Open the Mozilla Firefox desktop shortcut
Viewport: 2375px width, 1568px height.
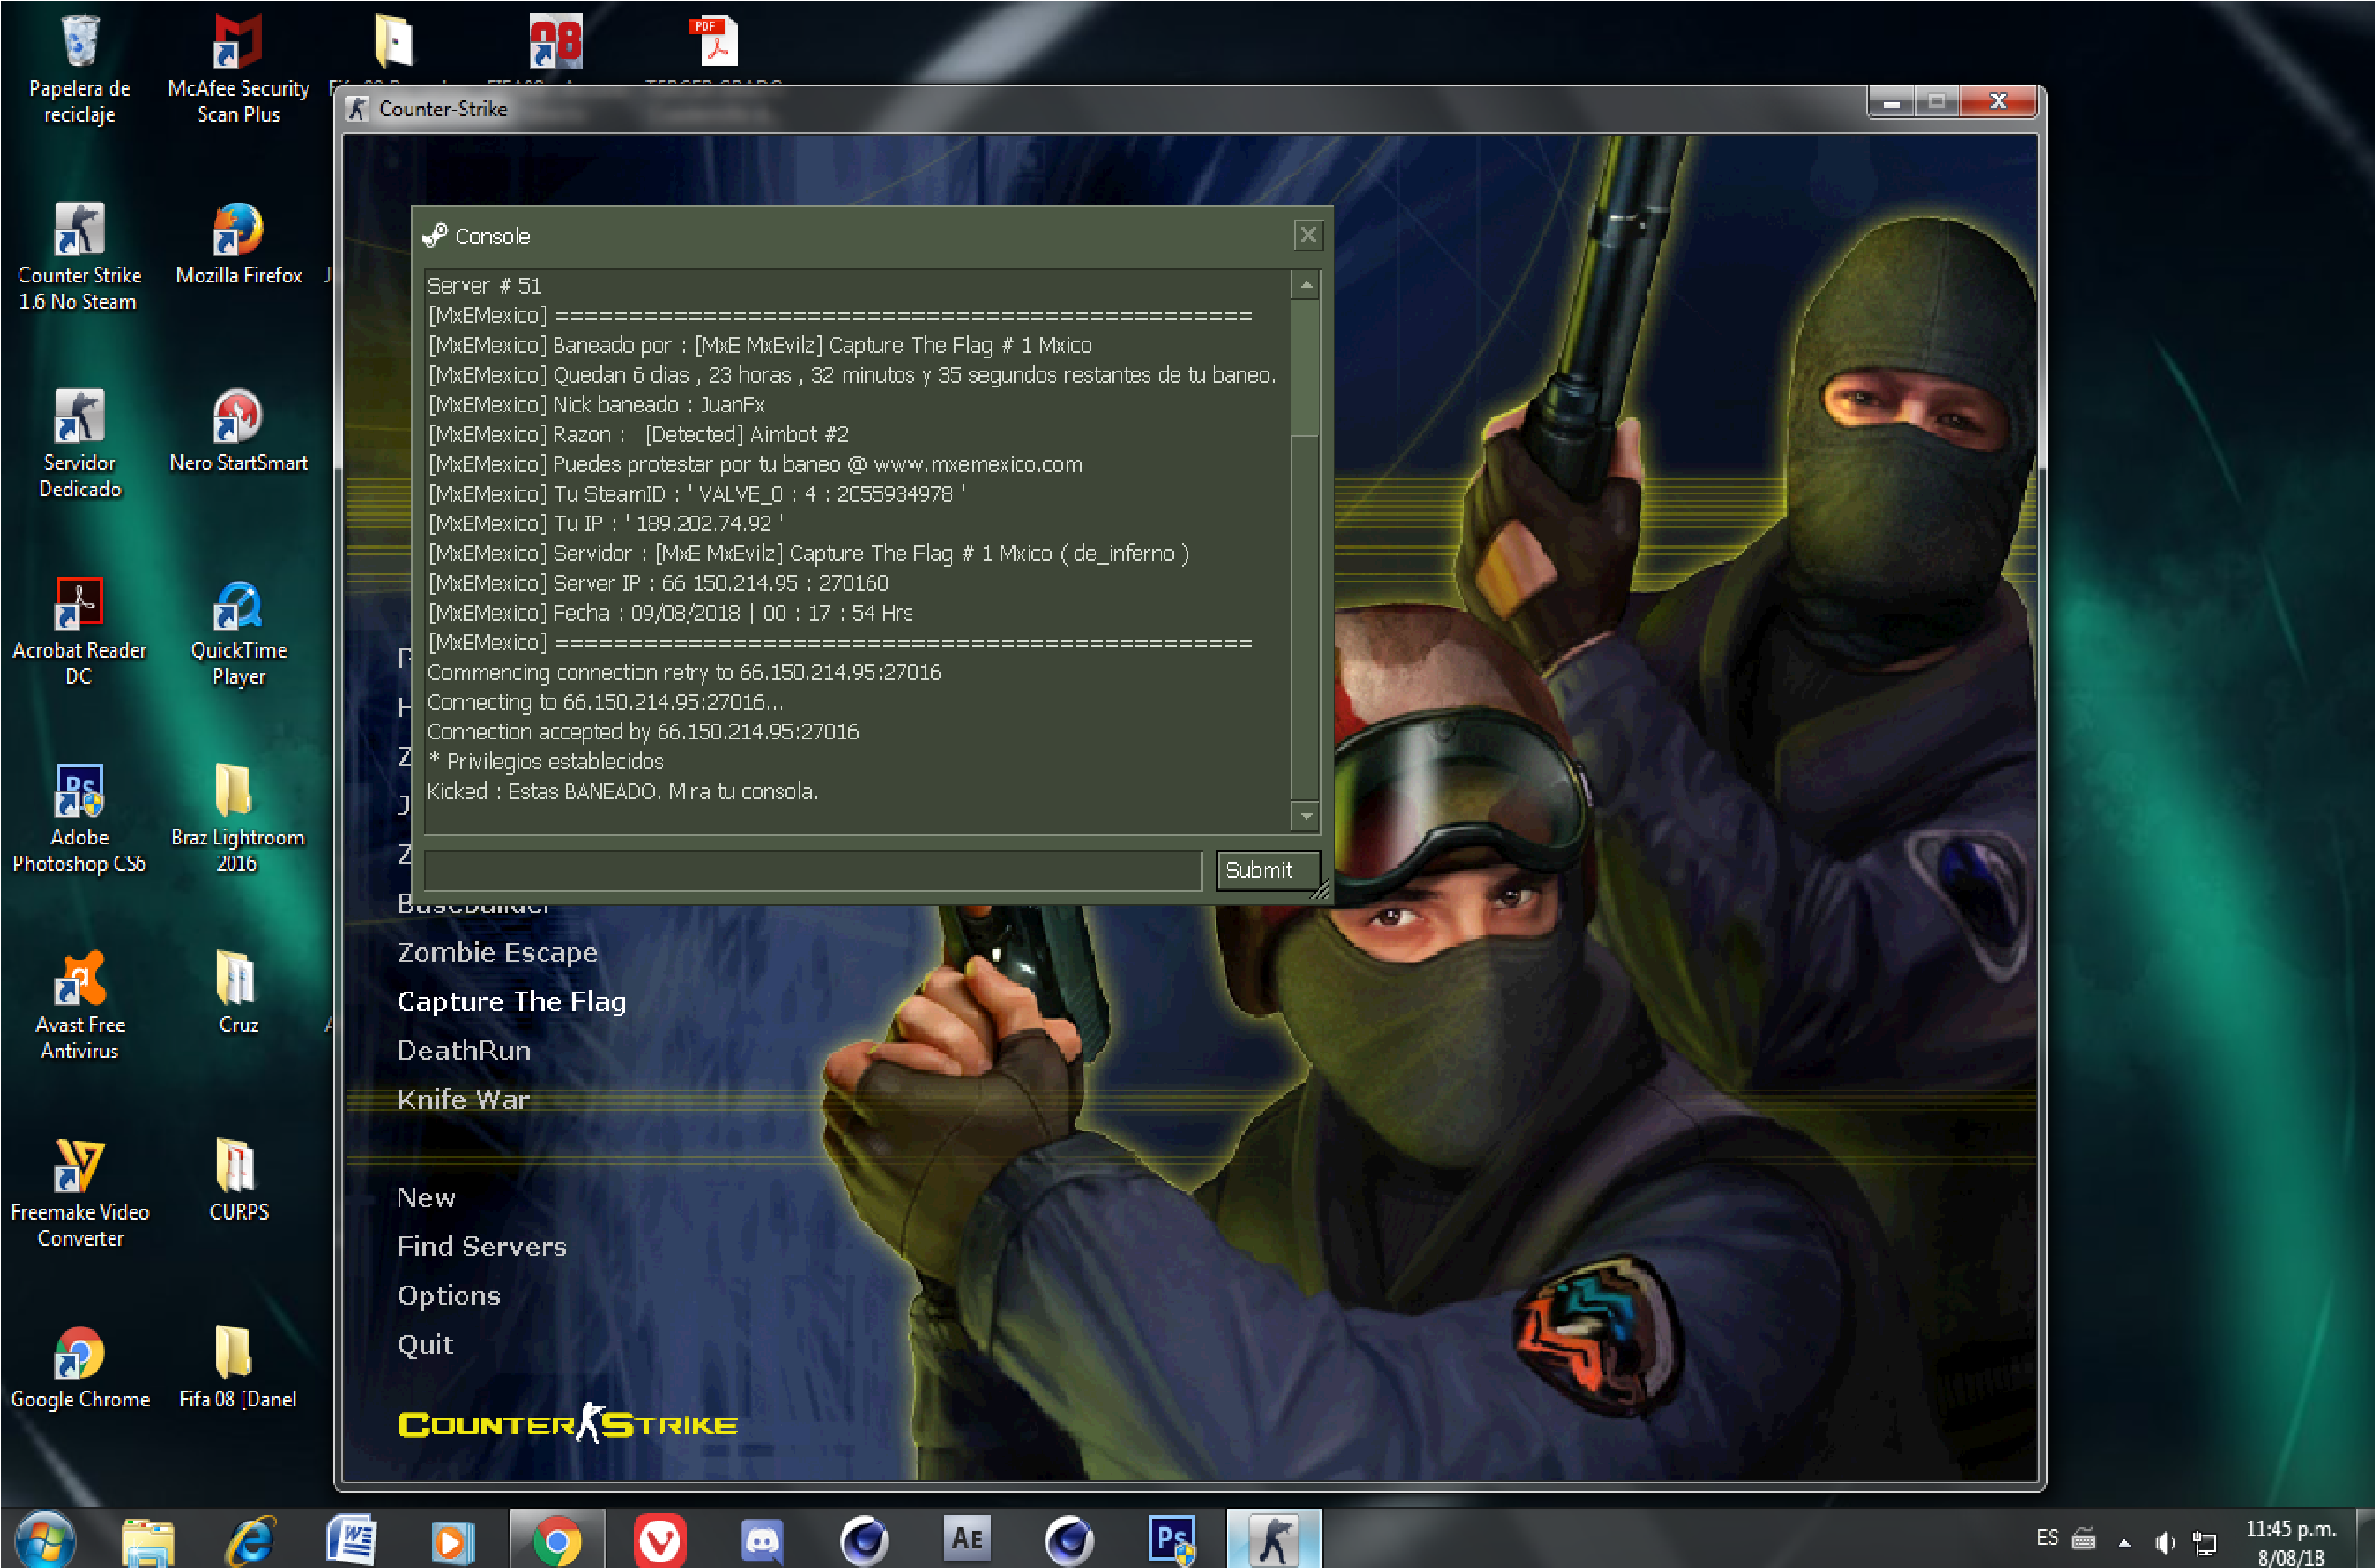pyautogui.click(x=238, y=245)
